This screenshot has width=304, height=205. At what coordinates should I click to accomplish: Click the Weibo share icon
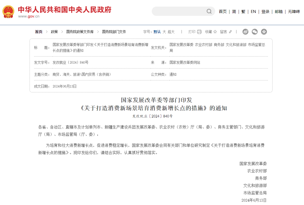pyautogui.click(x=245, y=32)
